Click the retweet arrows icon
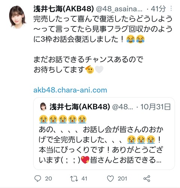180x188 pixels. point(74,179)
